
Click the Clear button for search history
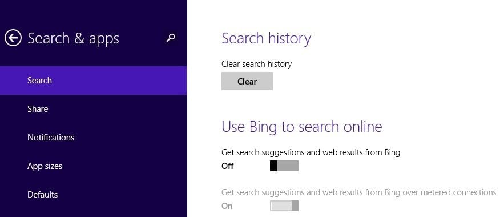point(247,81)
